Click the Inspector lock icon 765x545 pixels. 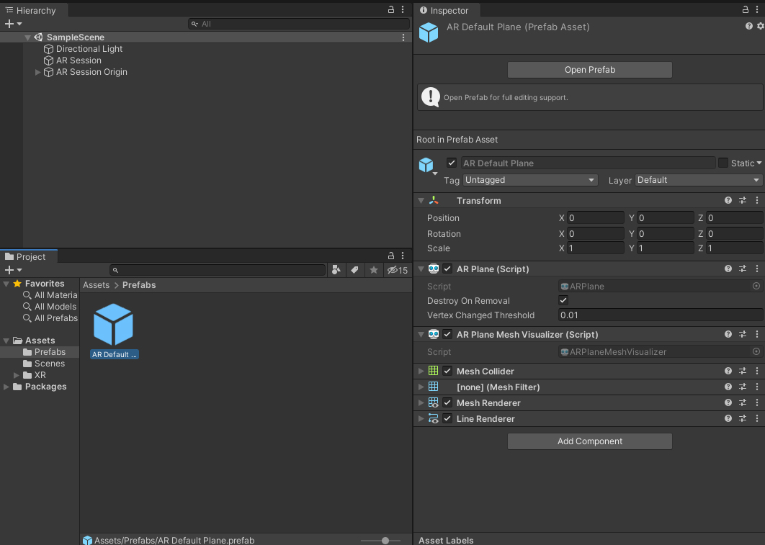[x=746, y=10]
